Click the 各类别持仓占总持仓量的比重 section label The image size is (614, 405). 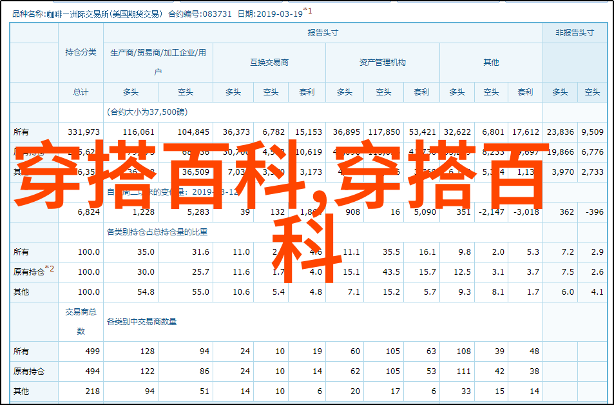click(x=161, y=232)
